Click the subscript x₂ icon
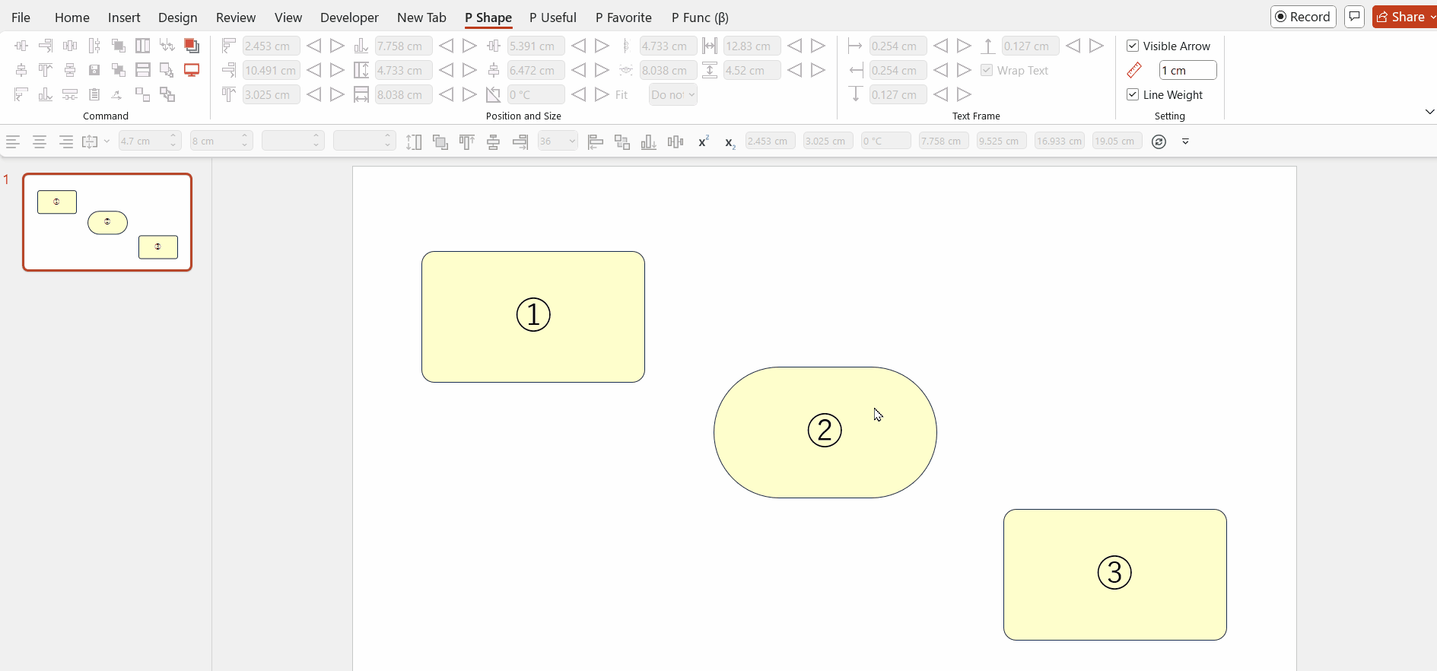Screen dimensions: 1437x671 [730, 142]
